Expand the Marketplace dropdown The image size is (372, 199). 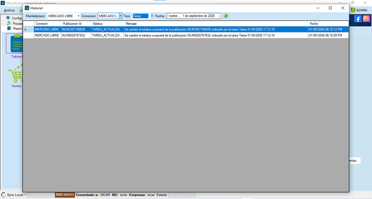point(78,16)
